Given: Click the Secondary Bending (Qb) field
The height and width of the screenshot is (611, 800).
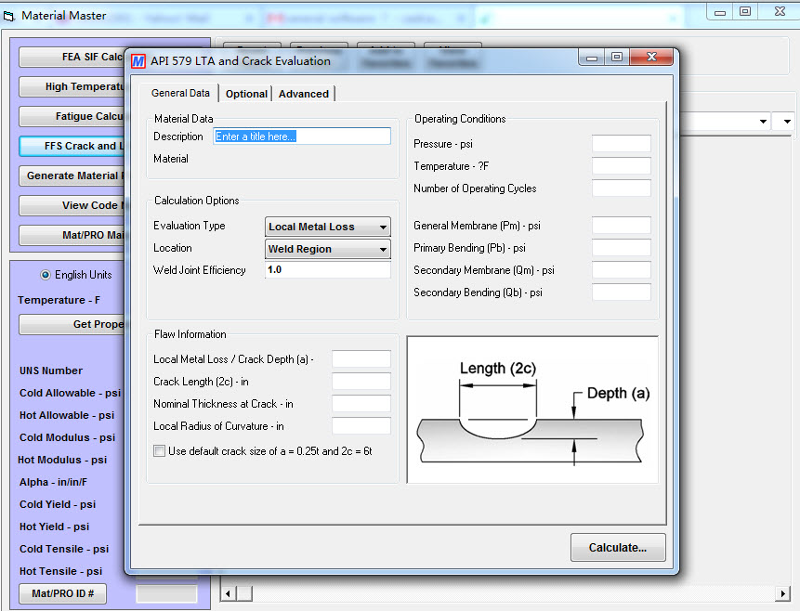Looking at the screenshot, I should [622, 292].
